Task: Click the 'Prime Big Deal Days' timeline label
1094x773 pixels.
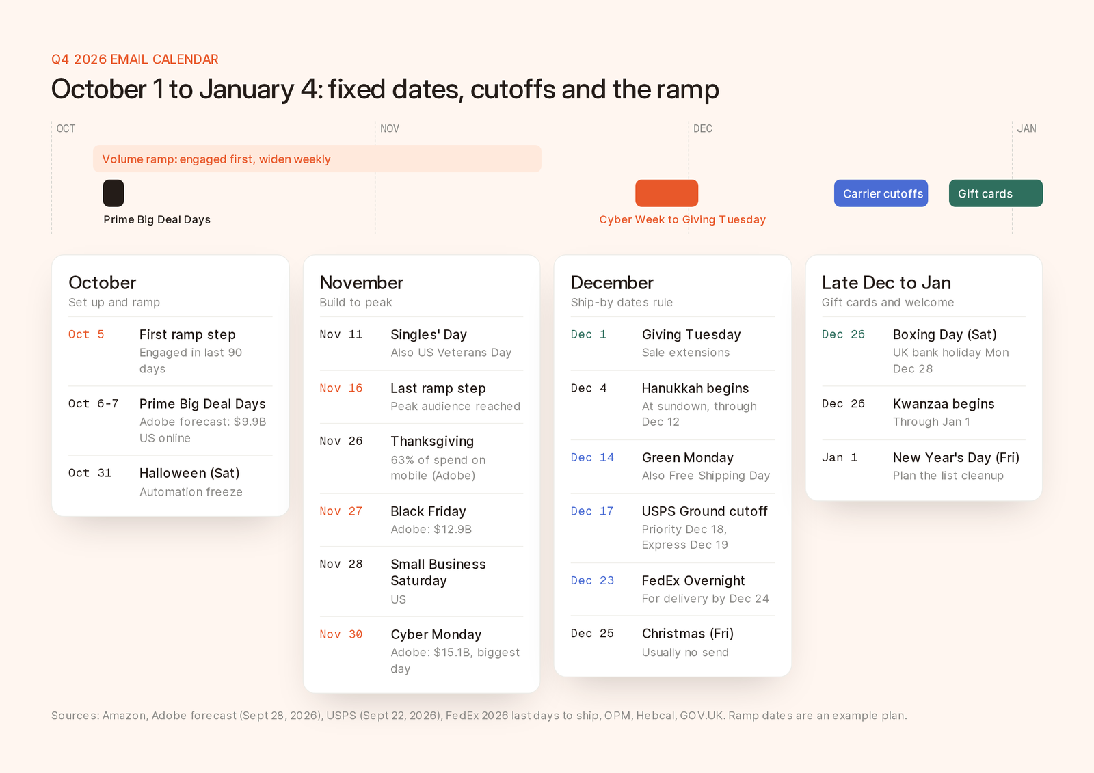Action: coord(157,219)
